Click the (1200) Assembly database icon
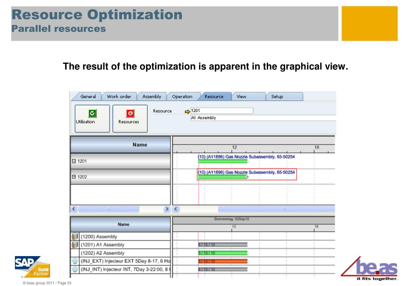Image resolution: width=413 pixels, height=286 pixels. point(74,237)
